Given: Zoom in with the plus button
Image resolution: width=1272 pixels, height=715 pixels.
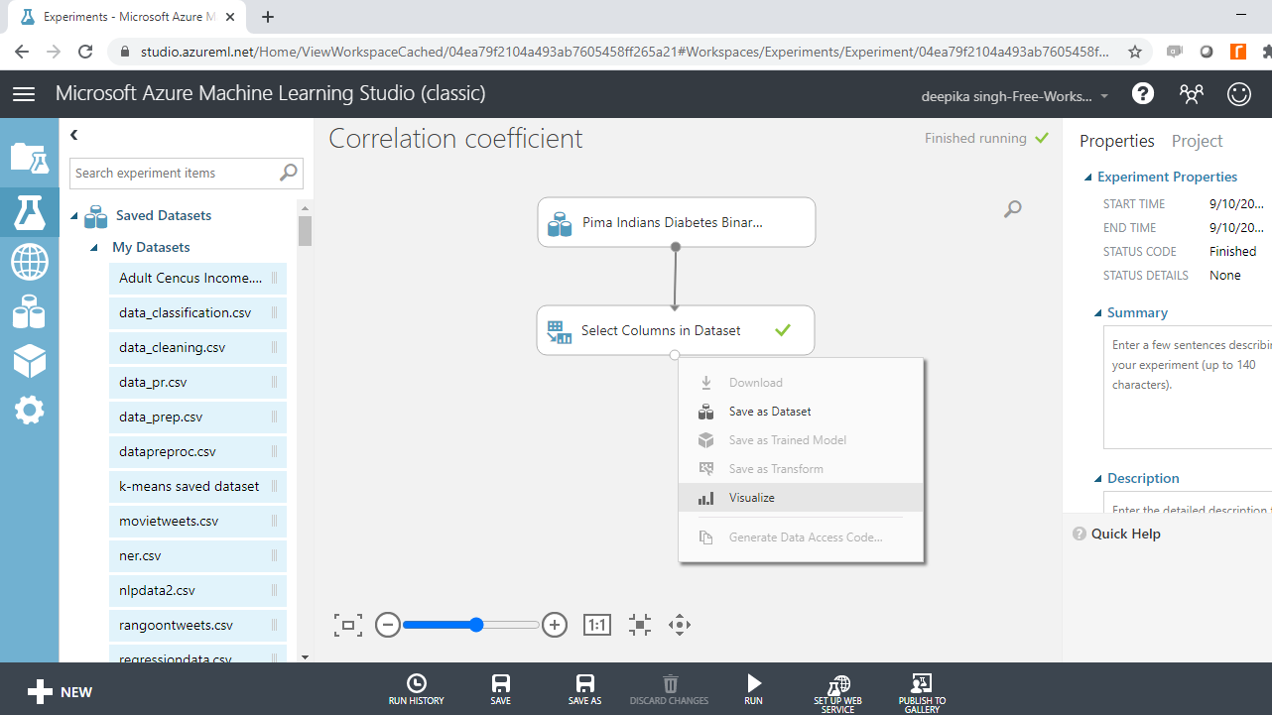Looking at the screenshot, I should (555, 625).
